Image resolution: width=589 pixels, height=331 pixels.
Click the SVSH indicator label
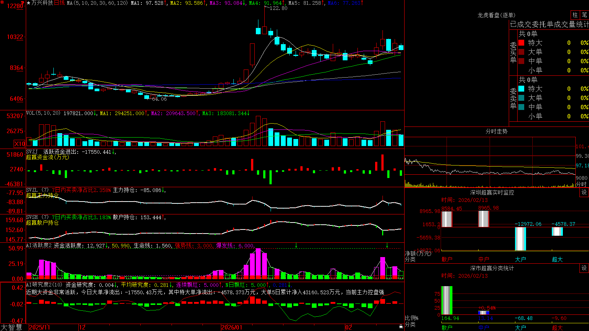(x=32, y=217)
